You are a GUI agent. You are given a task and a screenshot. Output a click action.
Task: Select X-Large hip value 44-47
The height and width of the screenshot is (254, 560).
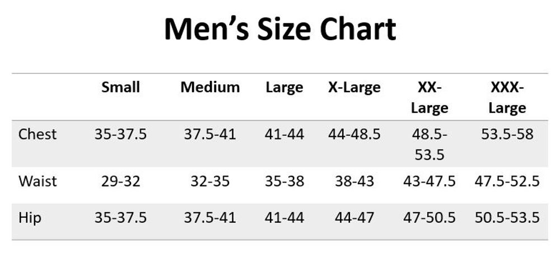[x=354, y=217]
